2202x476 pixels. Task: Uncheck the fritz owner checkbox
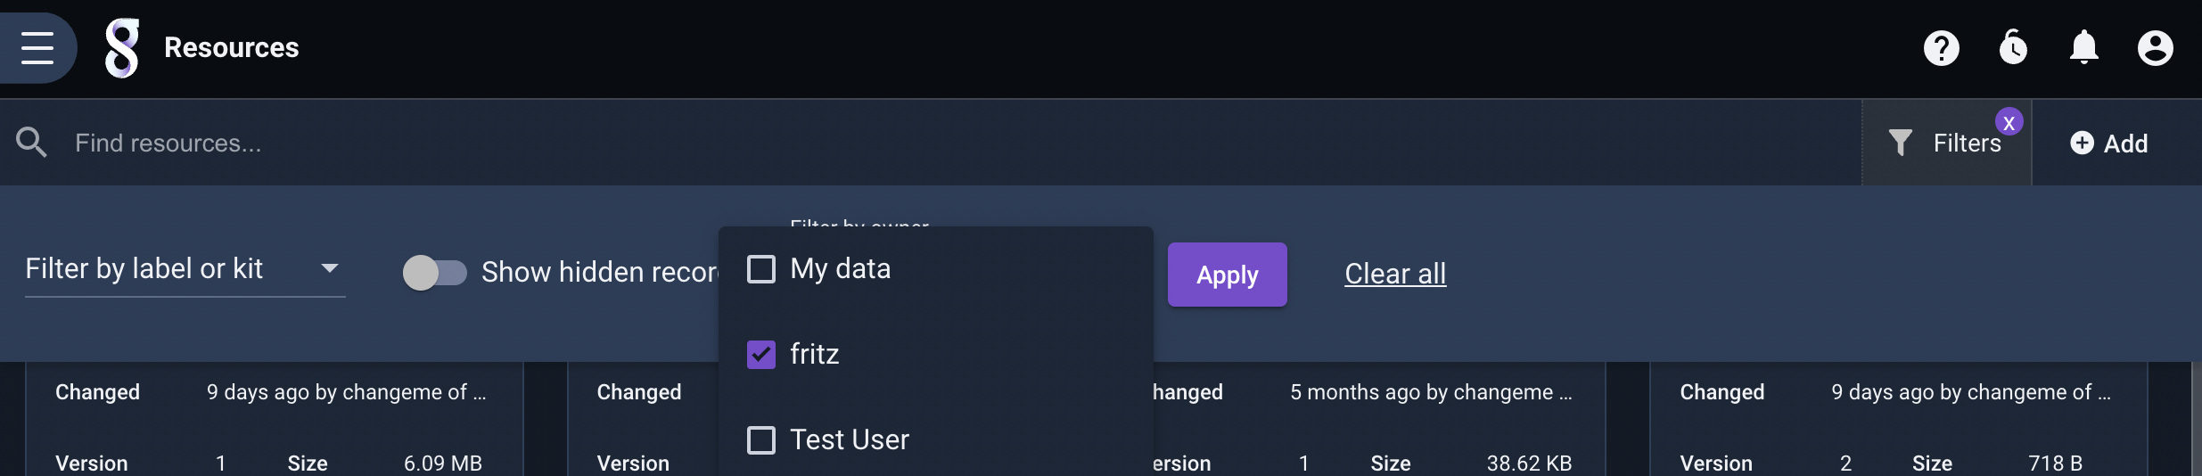pos(760,355)
